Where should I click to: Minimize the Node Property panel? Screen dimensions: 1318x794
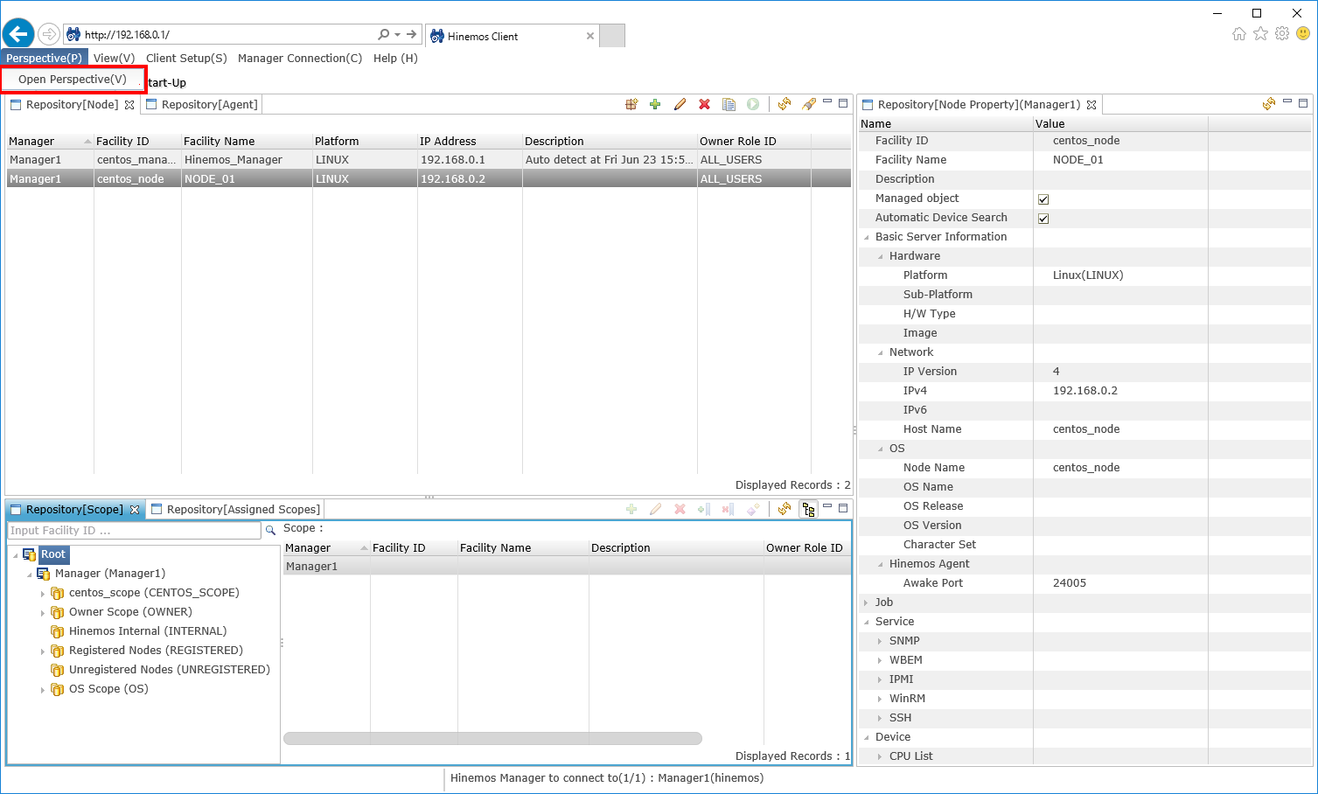[x=1287, y=102]
